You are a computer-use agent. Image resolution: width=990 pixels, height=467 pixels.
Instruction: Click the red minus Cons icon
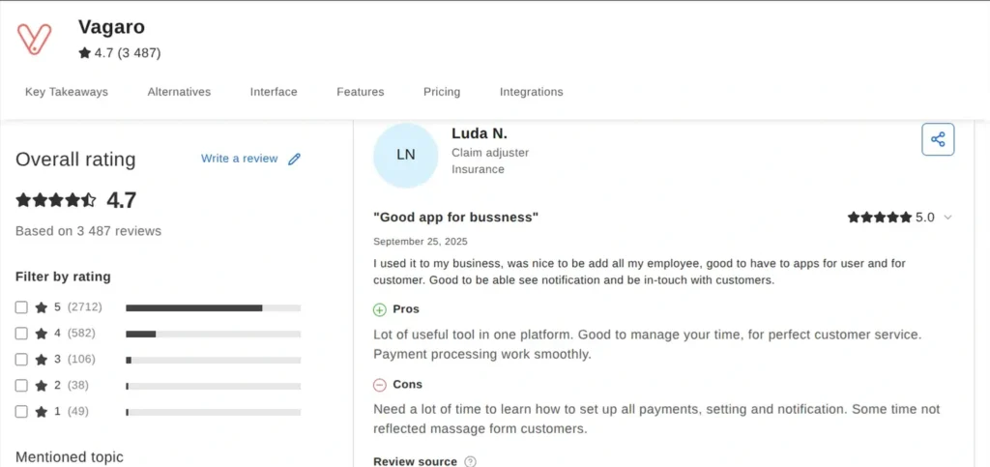(x=380, y=385)
